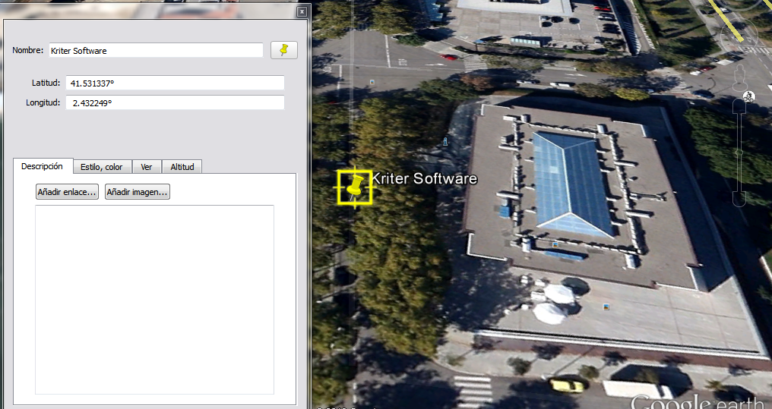The width and height of the screenshot is (772, 409).
Task: Zoom in using the slider's top end
Action: 739,104
